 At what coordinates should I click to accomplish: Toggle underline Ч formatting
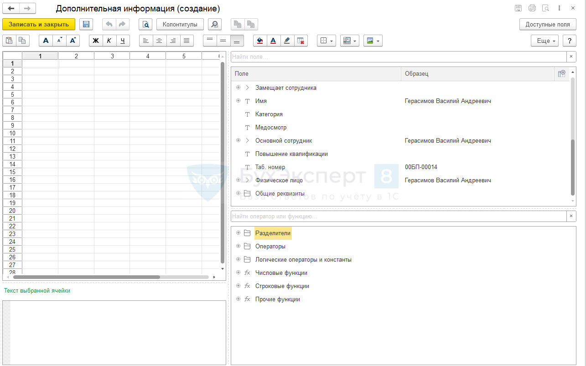[x=123, y=41]
